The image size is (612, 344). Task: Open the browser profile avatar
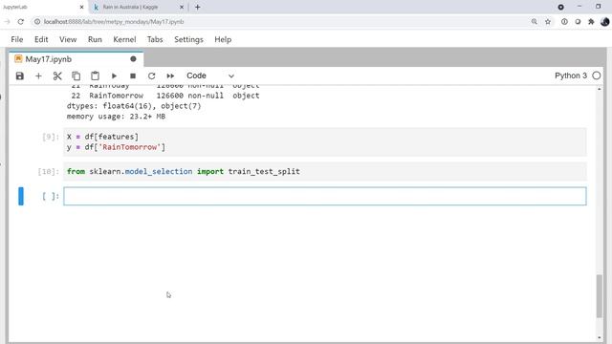click(605, 22)
